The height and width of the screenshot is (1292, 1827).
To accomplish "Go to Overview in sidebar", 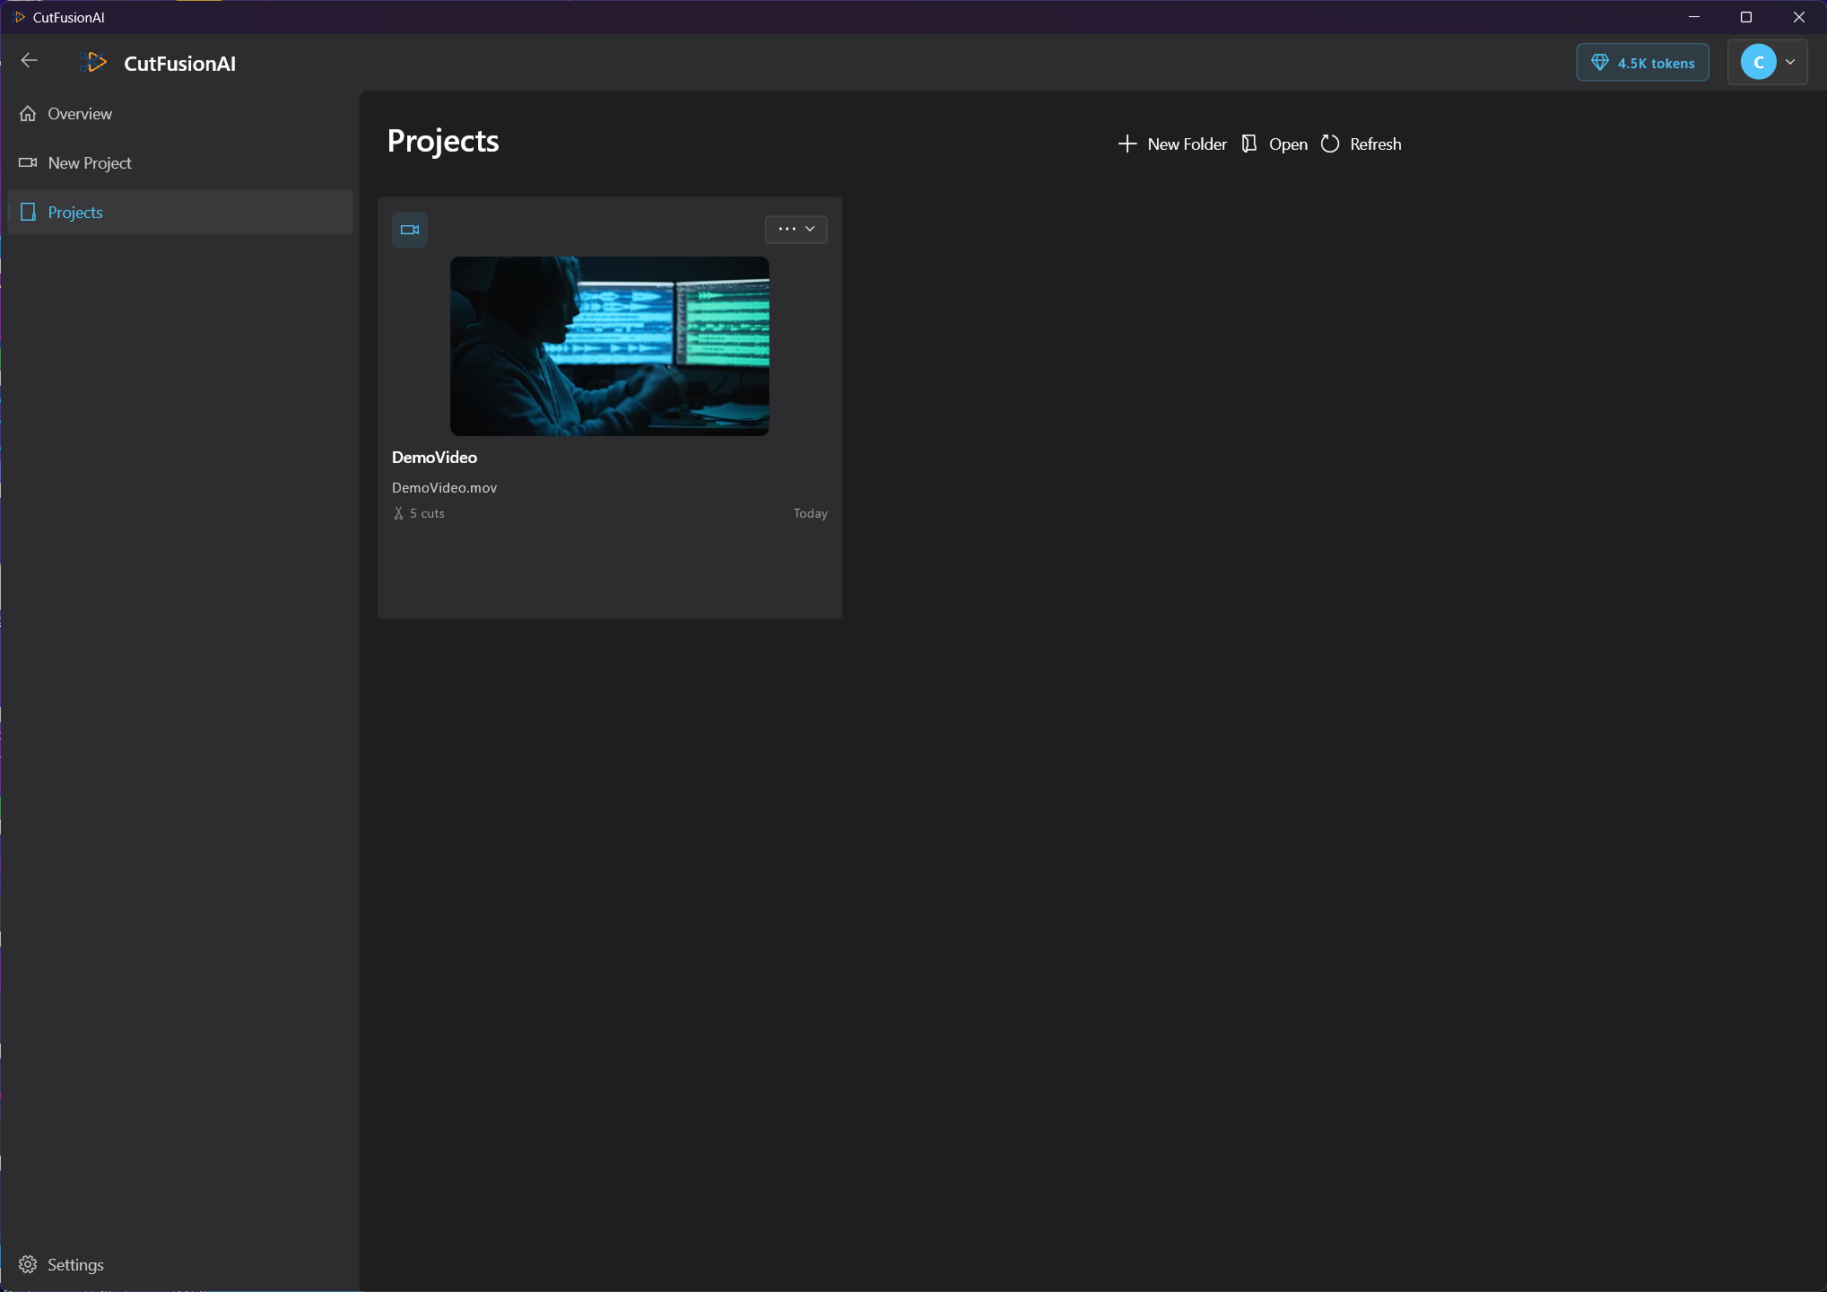I will pyautogui.click(x=80, y=114).
